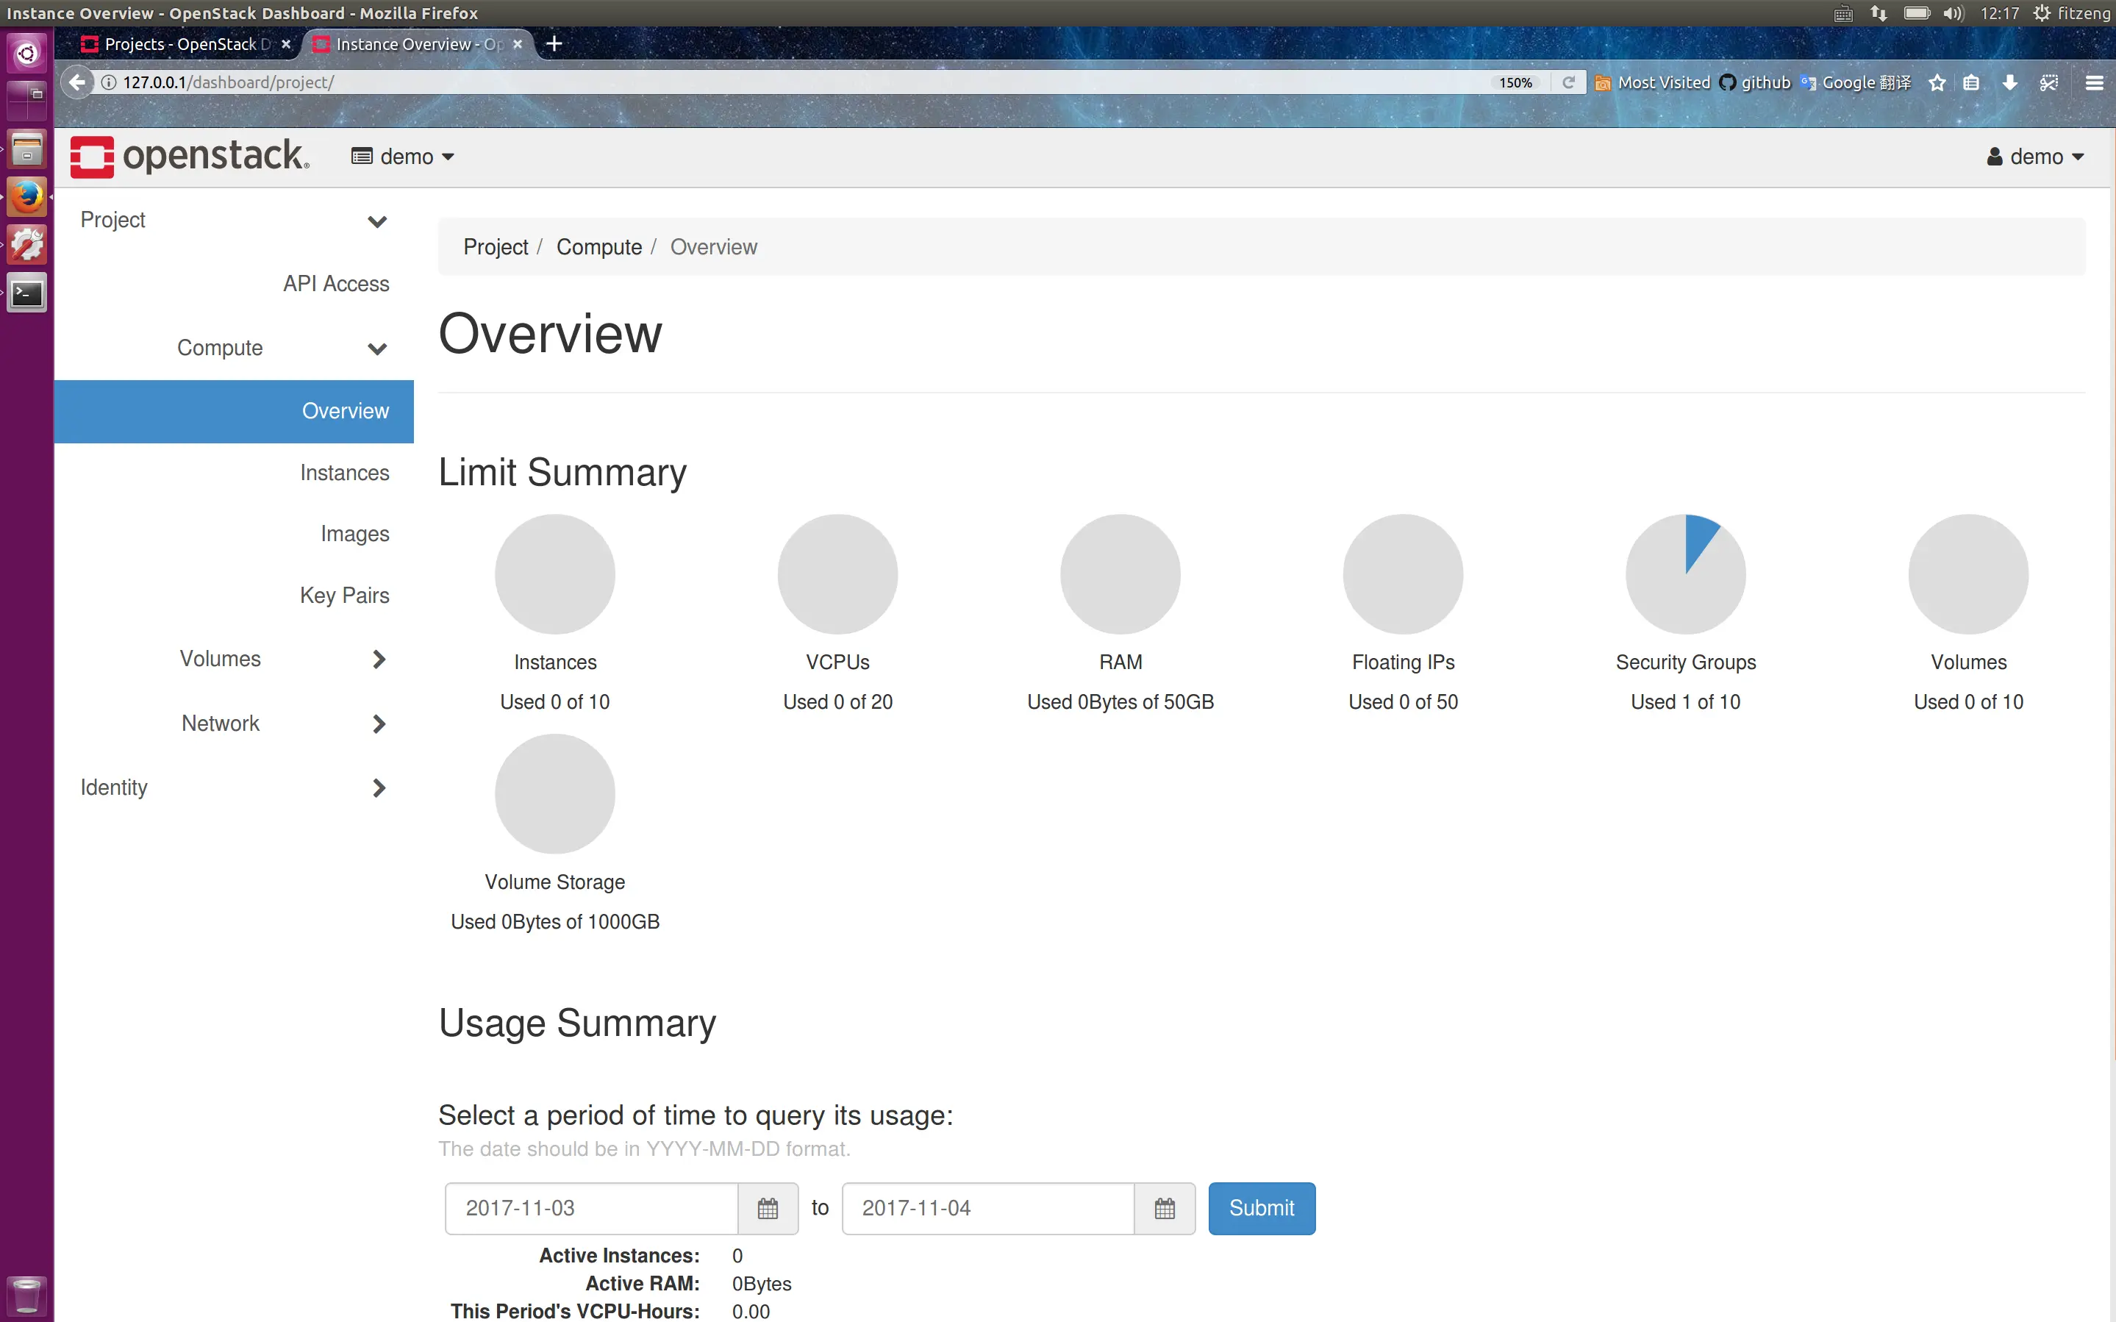Click the browser back arrow
This screenshot has width=2116, height=1322.
[x=78, y=82]
